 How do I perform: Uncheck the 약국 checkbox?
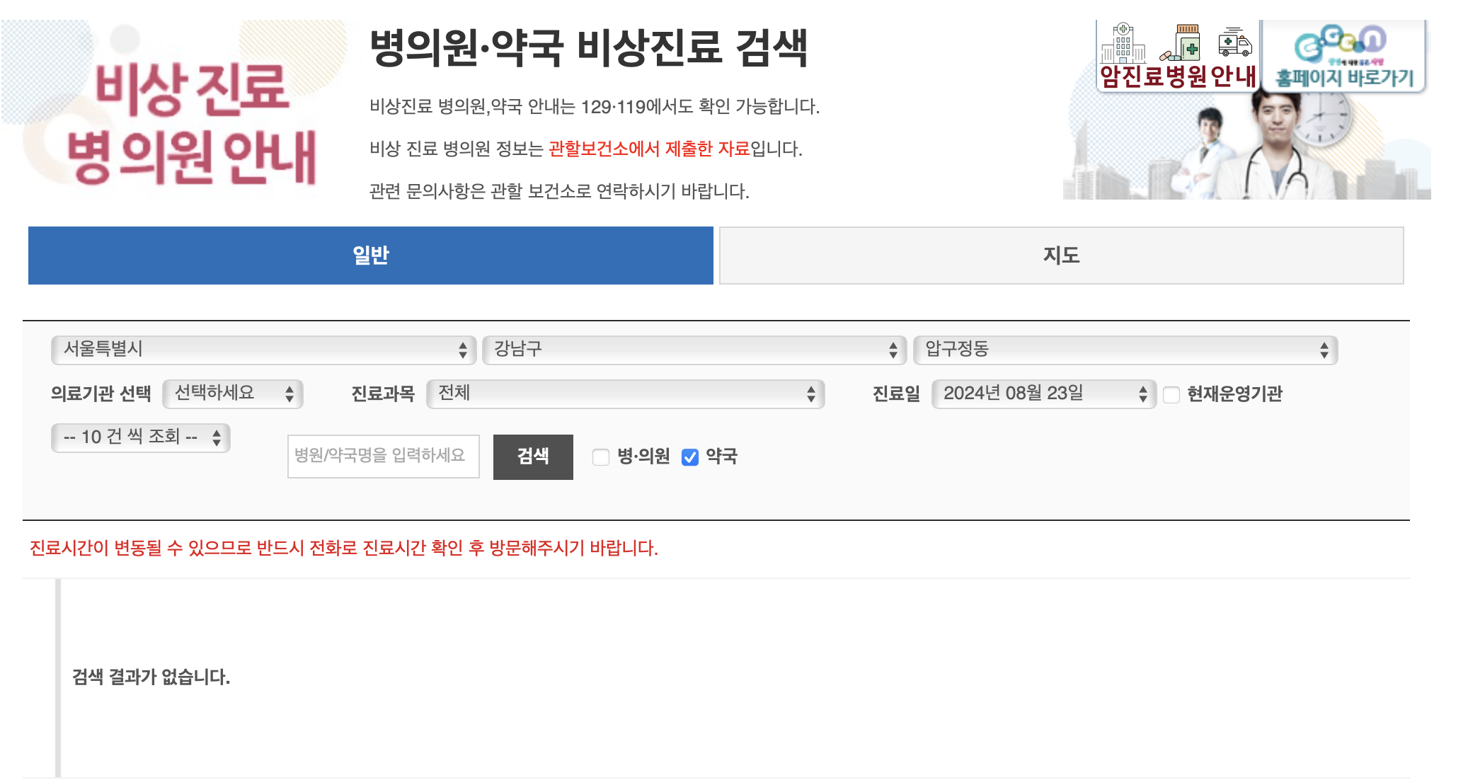point(690,457)
